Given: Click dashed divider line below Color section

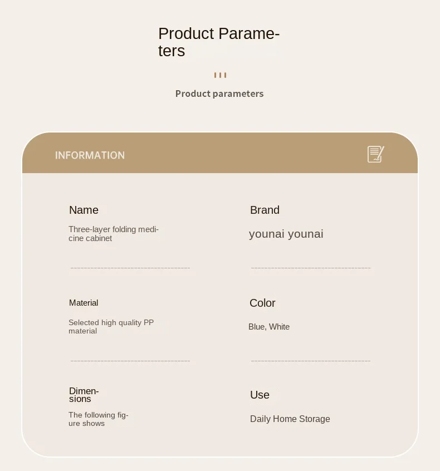Looking at the screenshot, I should [311, 361].
